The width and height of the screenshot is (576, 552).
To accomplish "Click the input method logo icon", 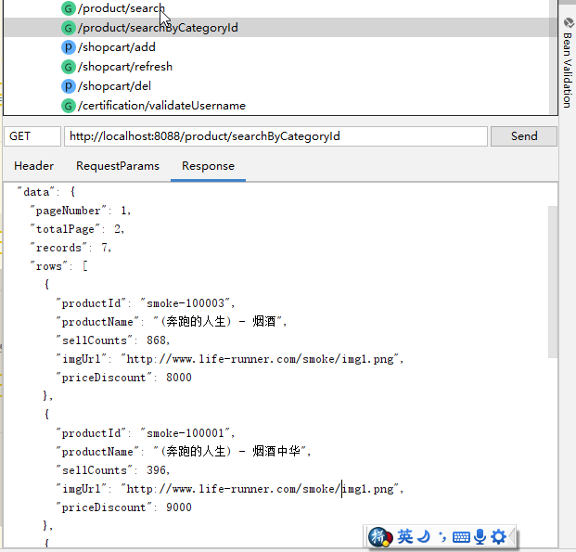I will pyautogui.click(x=380, y=537).
